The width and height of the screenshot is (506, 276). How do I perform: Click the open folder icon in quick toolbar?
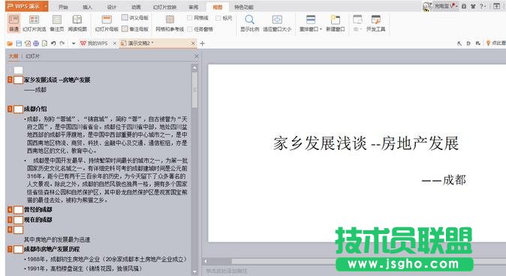(x=10, y=43)
